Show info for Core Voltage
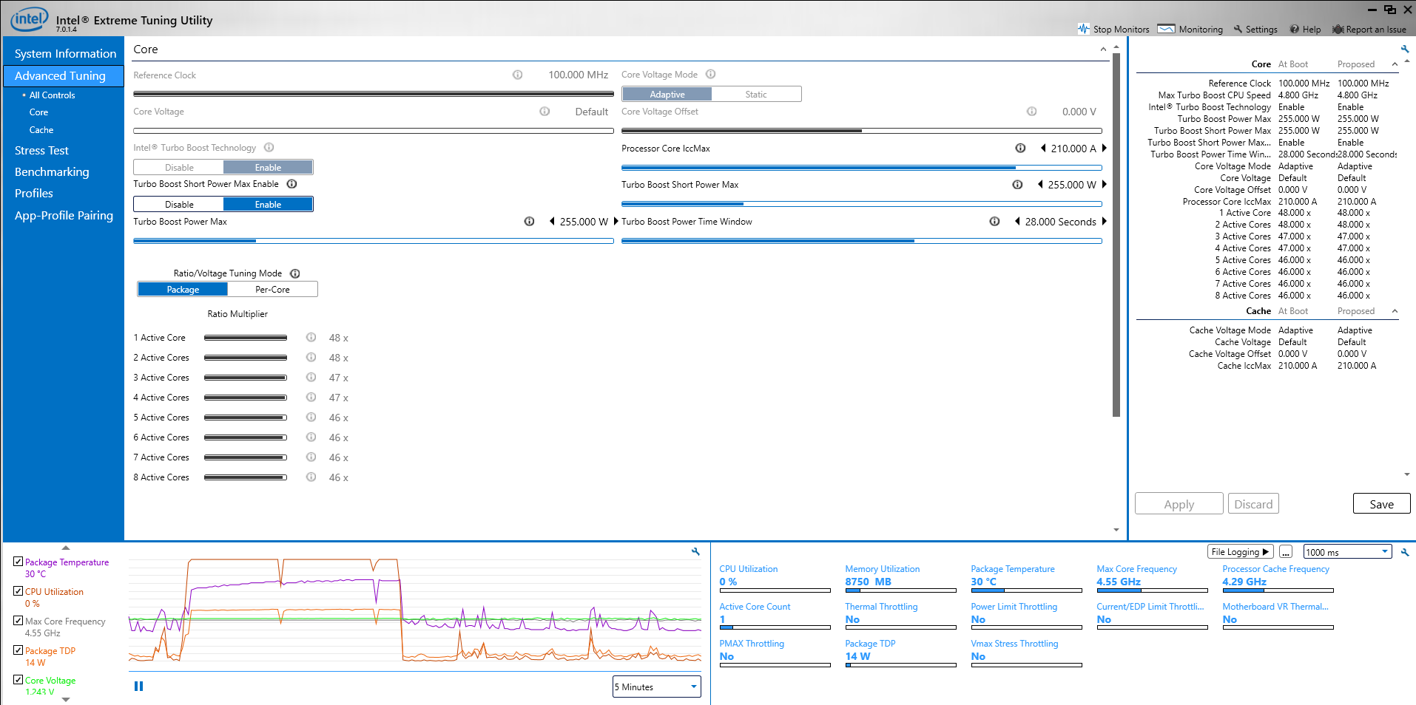 [545, 112]
